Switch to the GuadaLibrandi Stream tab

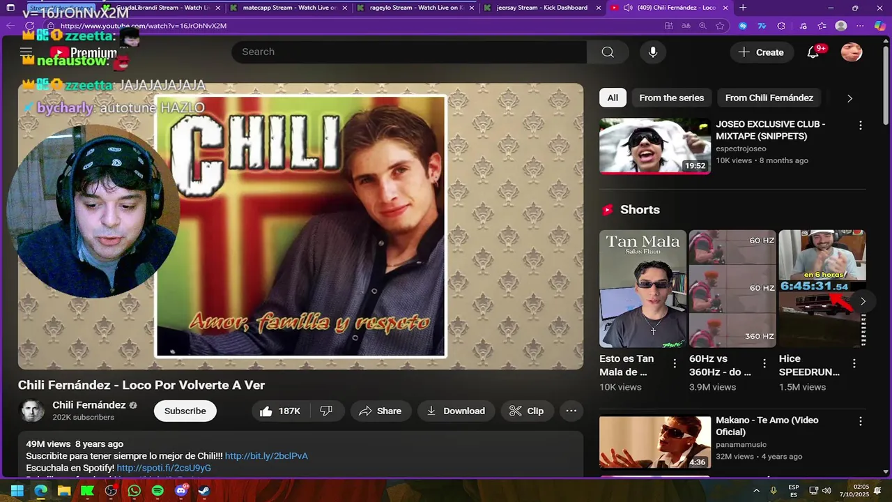point(160,8)
